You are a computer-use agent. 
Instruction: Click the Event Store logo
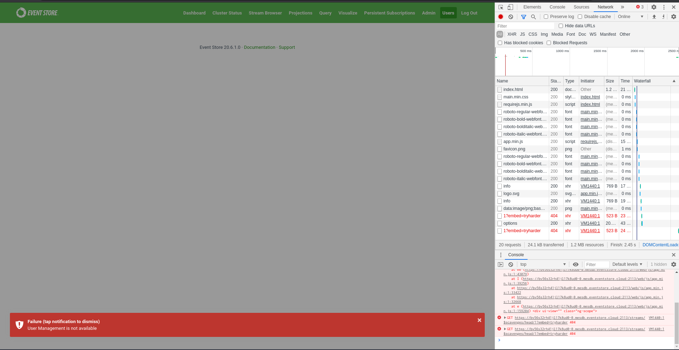[37, 13]
